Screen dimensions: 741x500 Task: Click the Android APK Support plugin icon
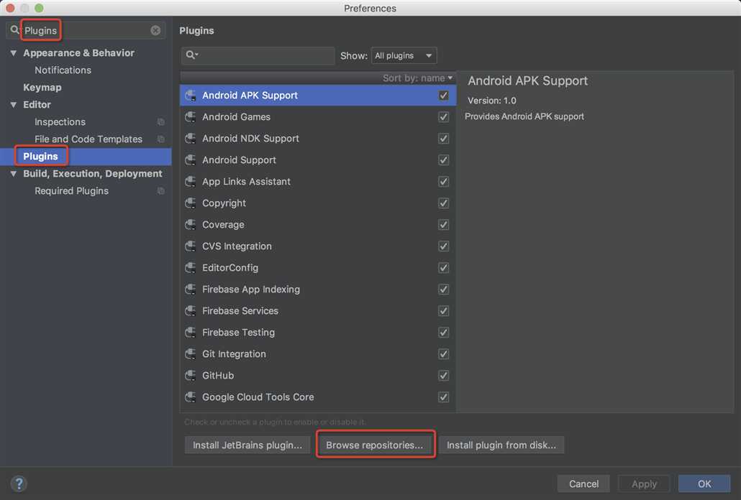coord(191,96)
